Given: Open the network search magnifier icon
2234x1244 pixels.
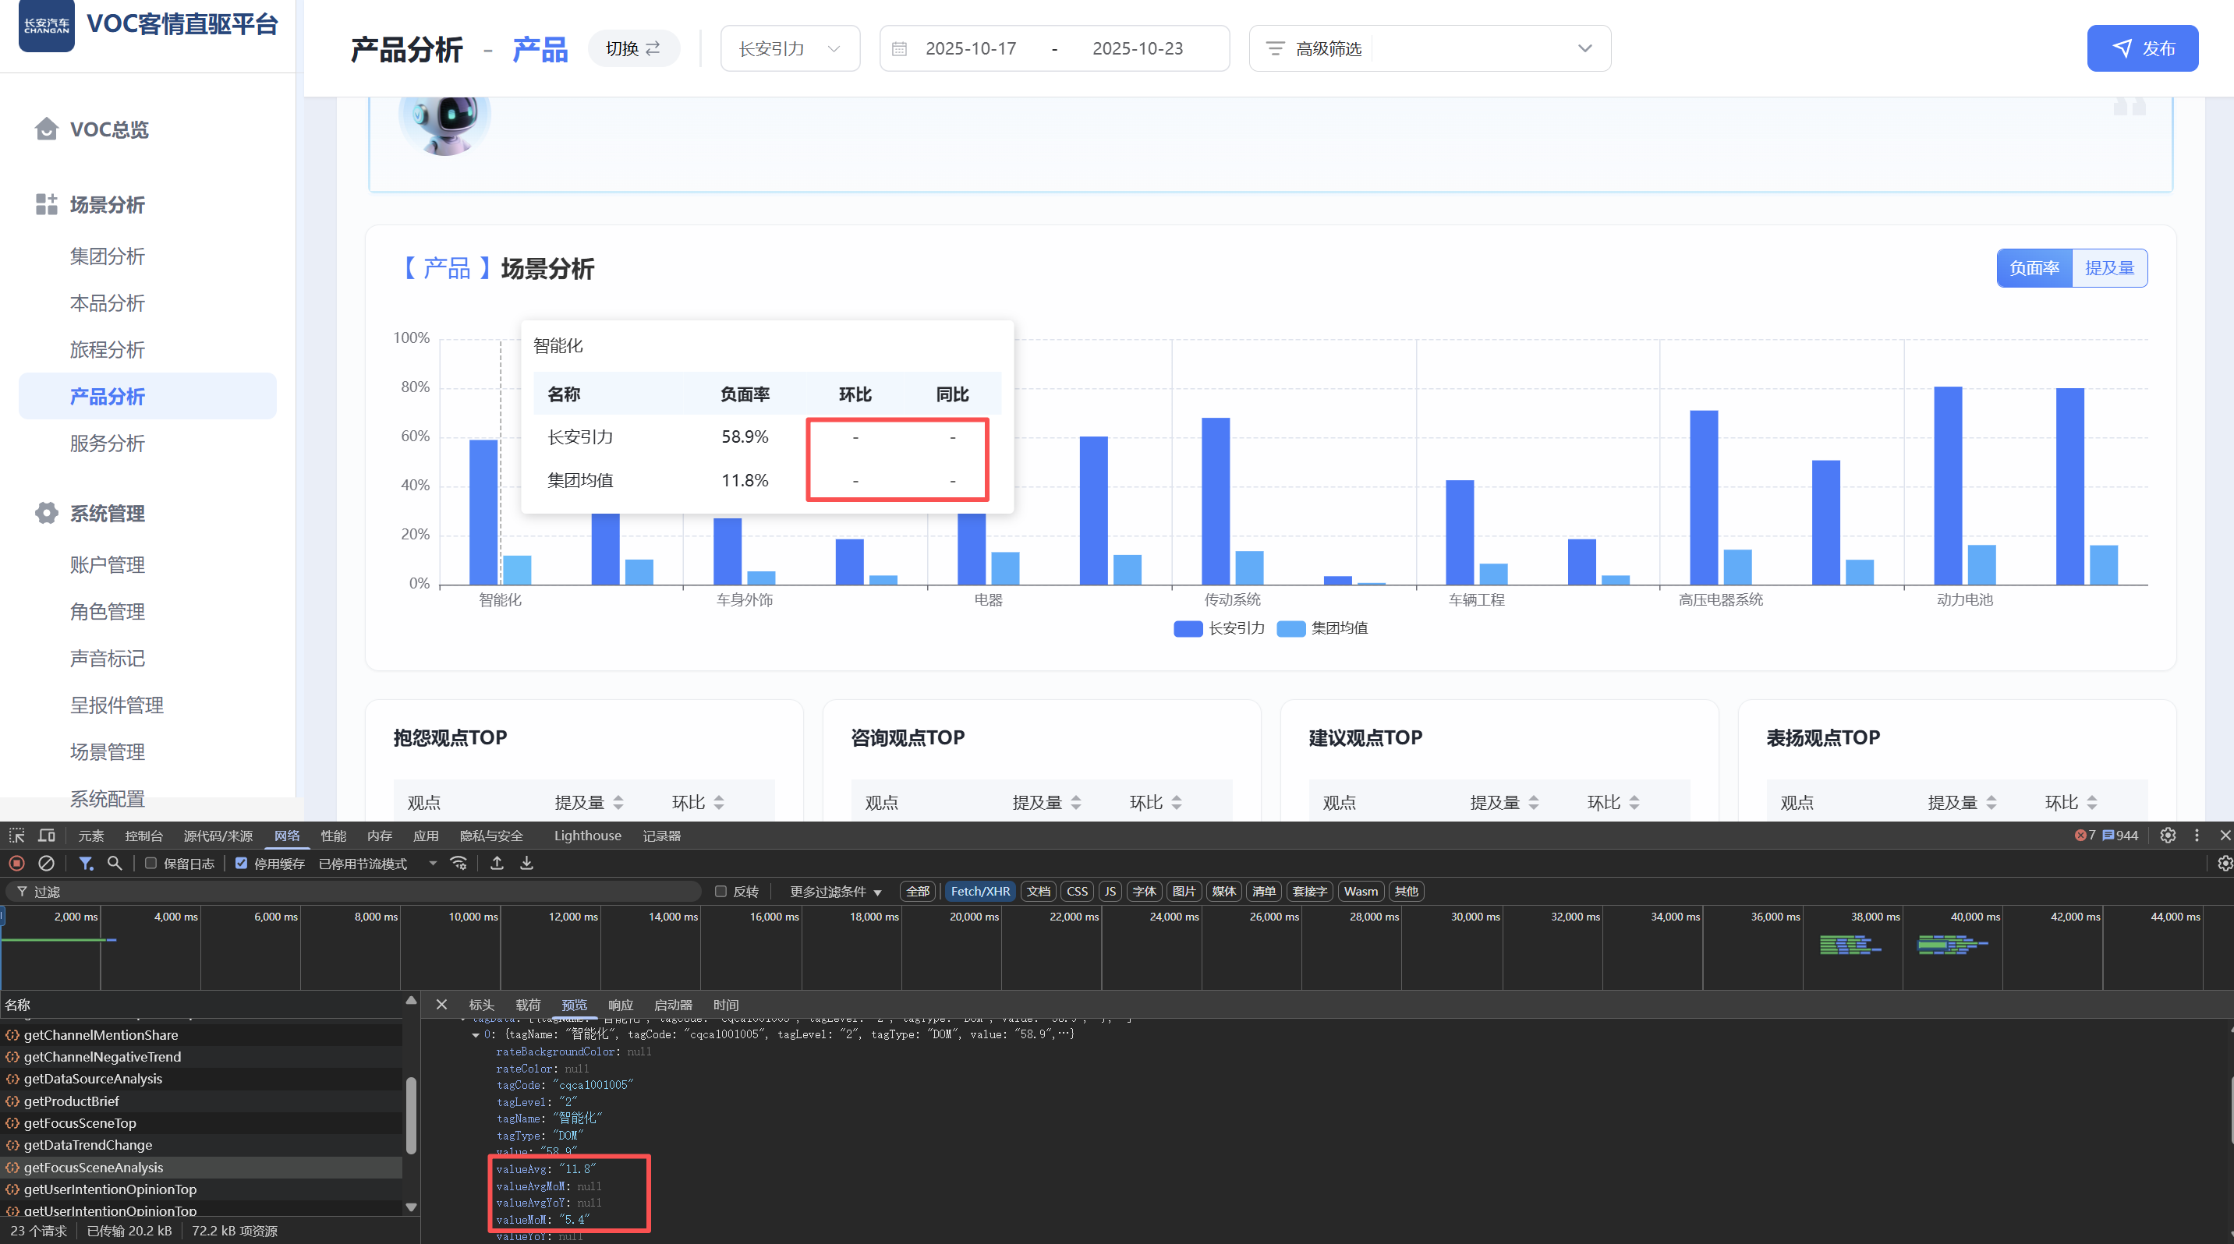Looking at the screenshot, I should (115, 864).
